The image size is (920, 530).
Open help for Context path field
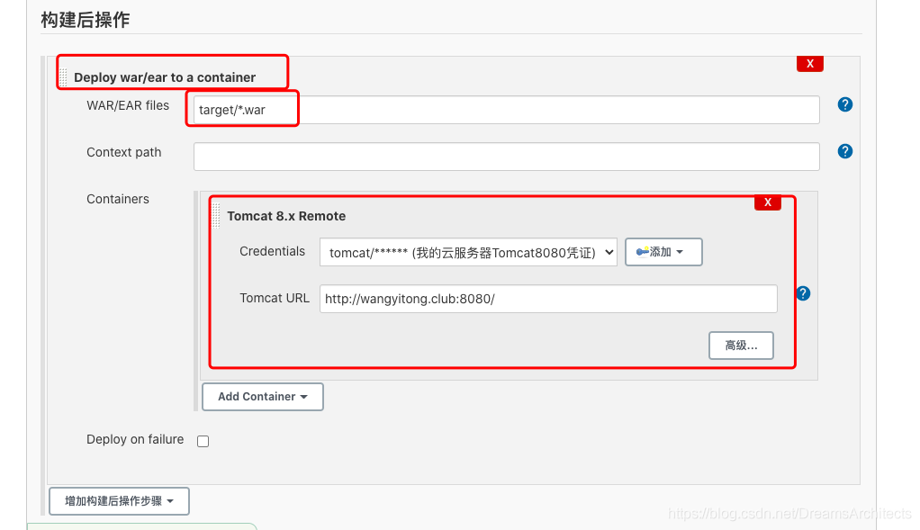(844, 151)
